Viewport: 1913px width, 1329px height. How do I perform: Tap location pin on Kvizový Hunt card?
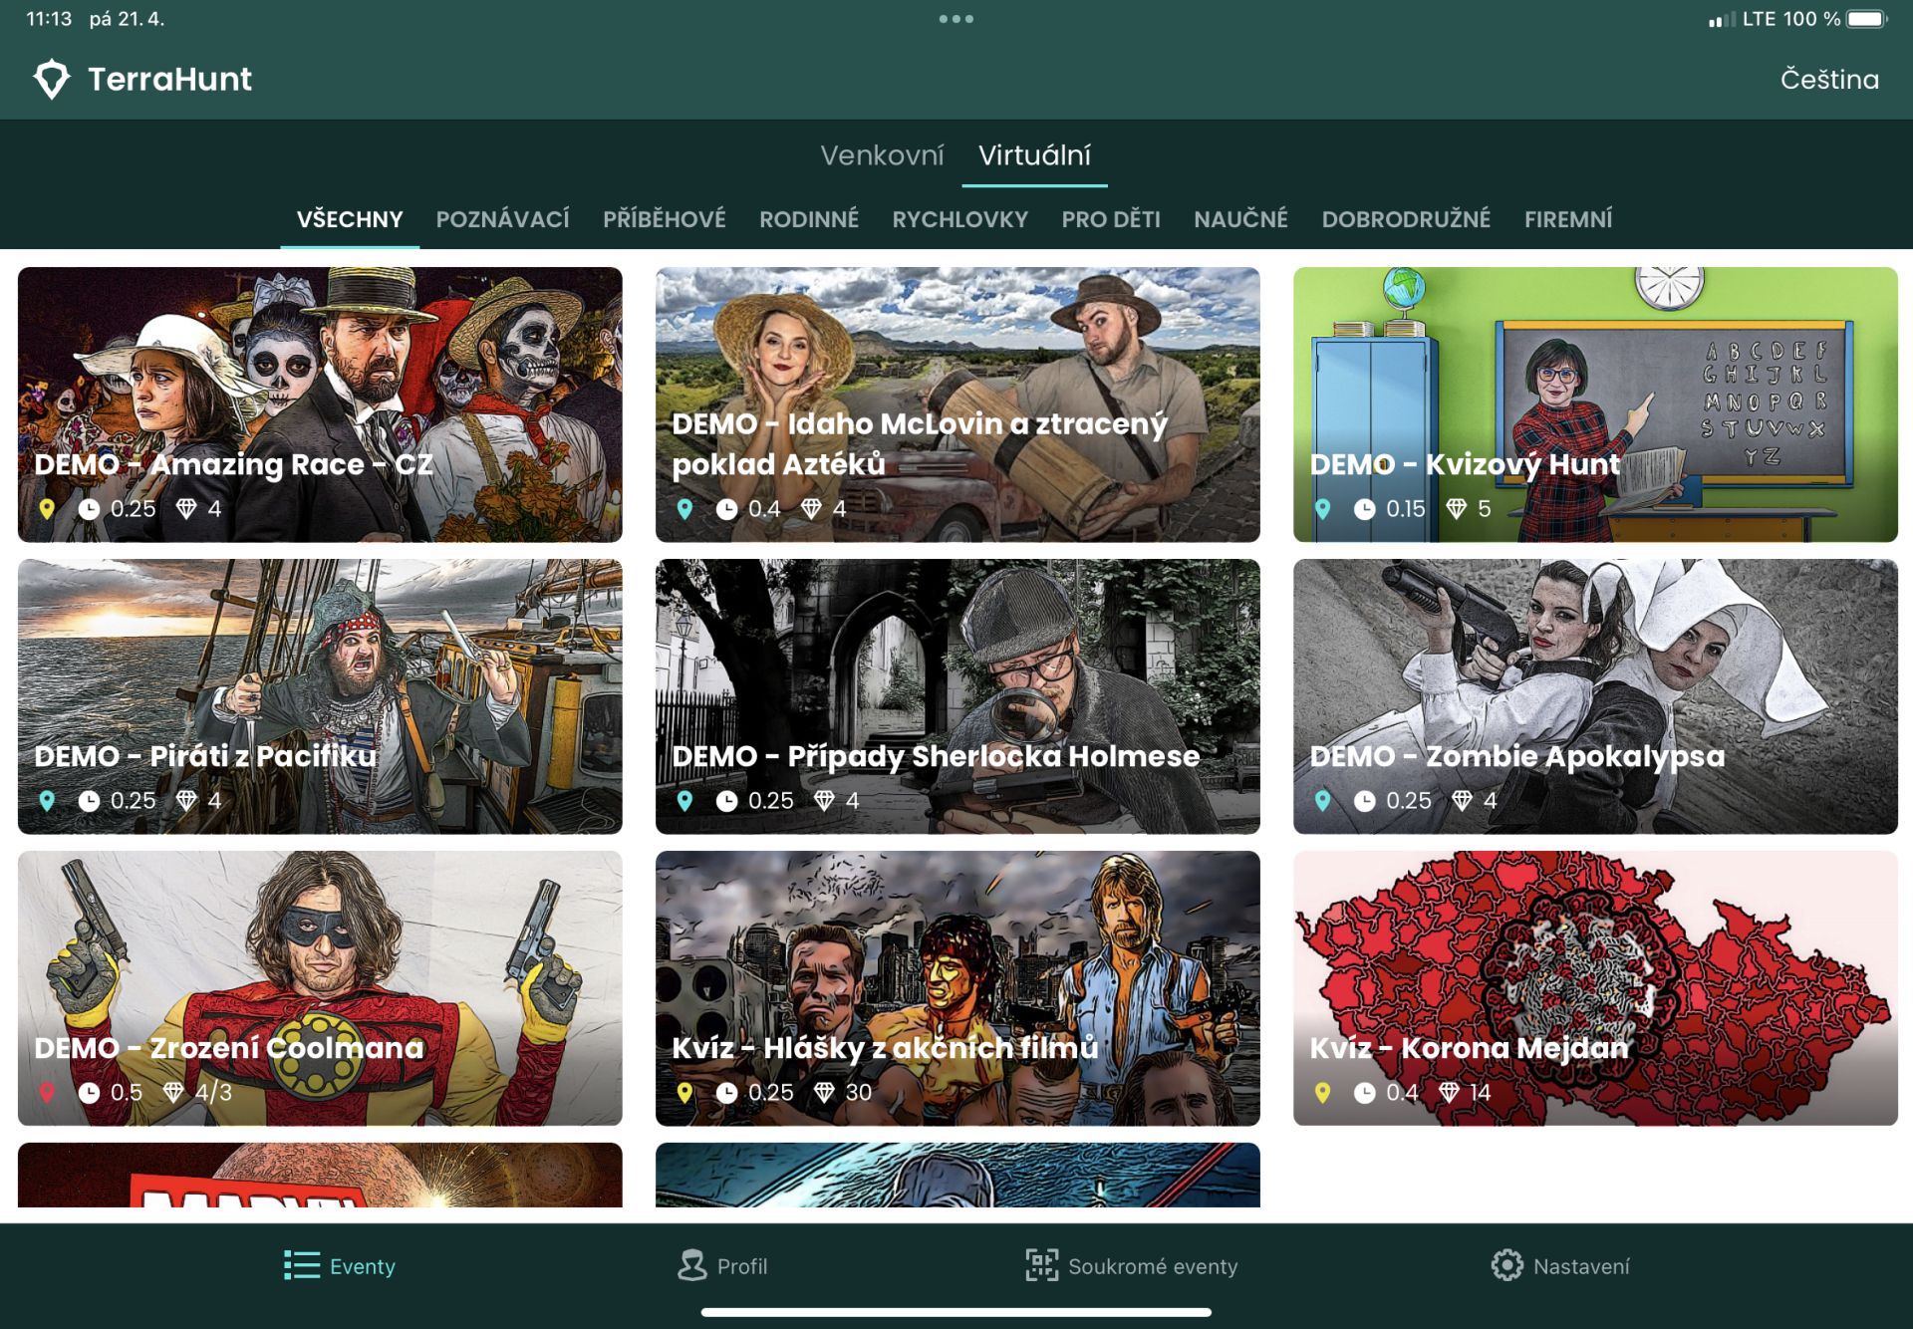point(1322,509)
